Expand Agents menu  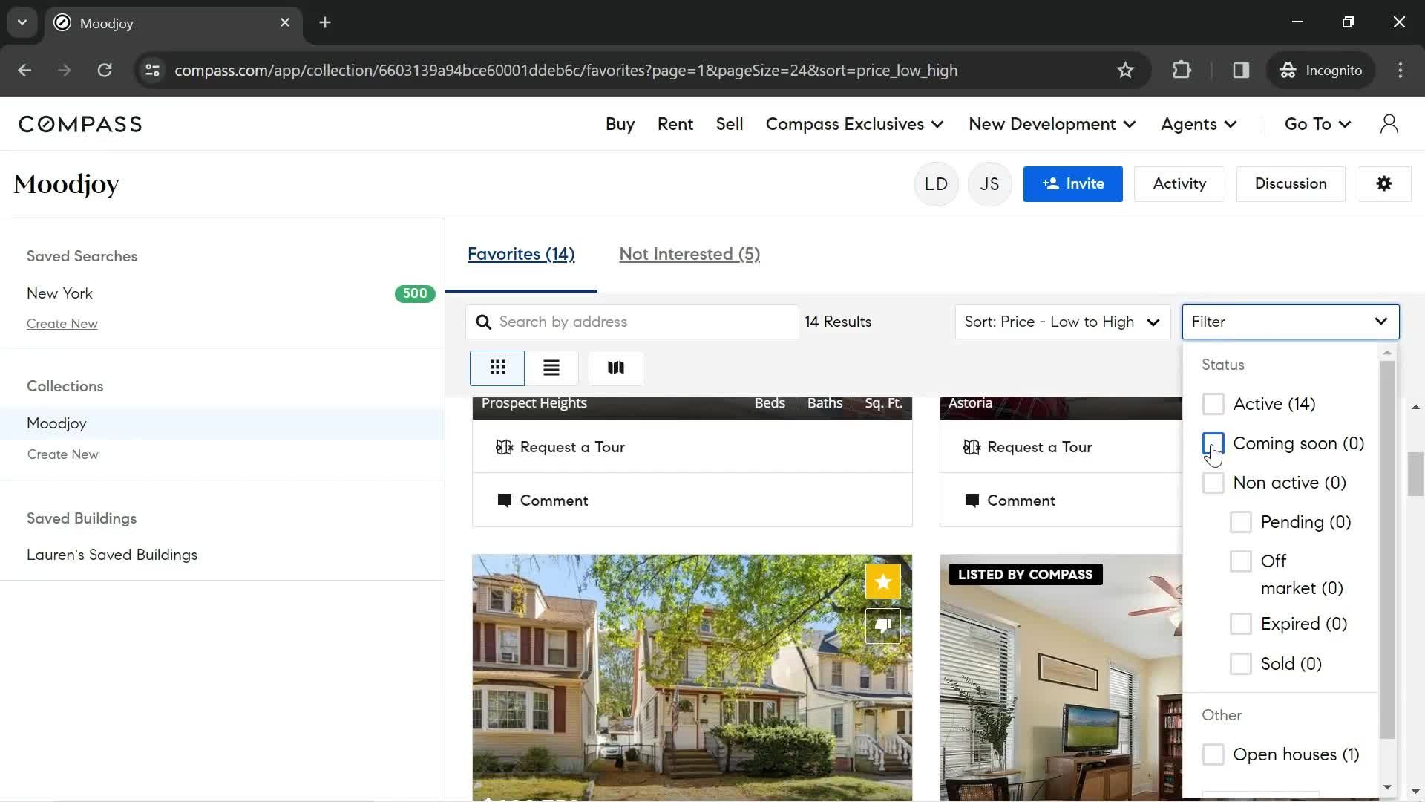(x=1199, y=124)
